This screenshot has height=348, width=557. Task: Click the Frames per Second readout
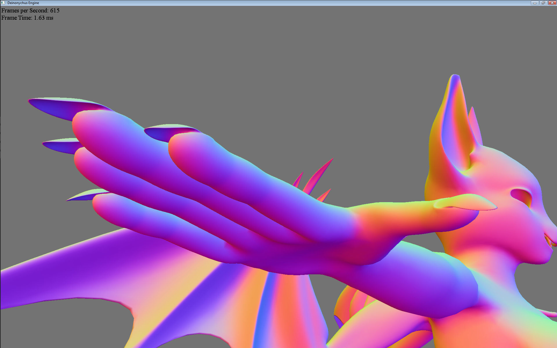pyautogui.click(x=30, y=10)
